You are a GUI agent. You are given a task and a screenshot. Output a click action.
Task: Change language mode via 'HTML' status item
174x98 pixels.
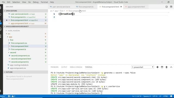(x=166, y=96)
